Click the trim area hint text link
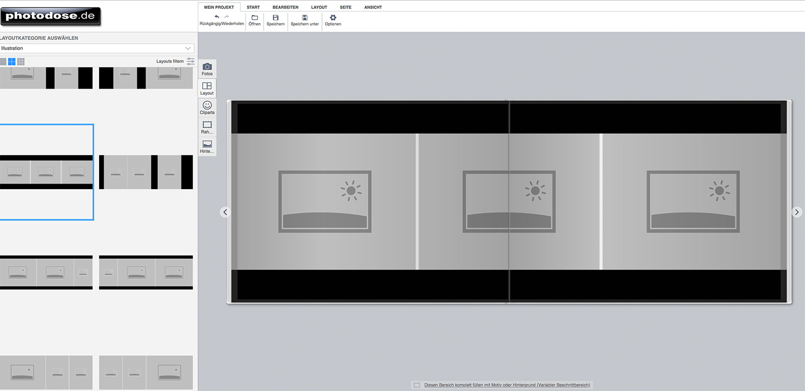This screenshot has width=805, height=391. 507,385
